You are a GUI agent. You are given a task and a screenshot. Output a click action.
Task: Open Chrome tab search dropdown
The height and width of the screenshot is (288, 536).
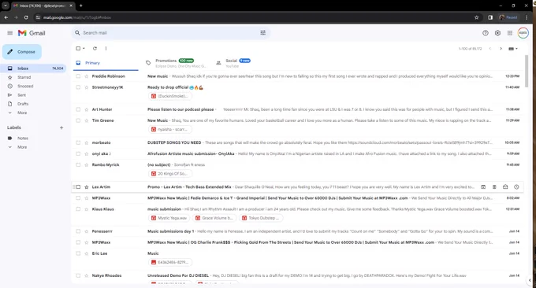6,6
